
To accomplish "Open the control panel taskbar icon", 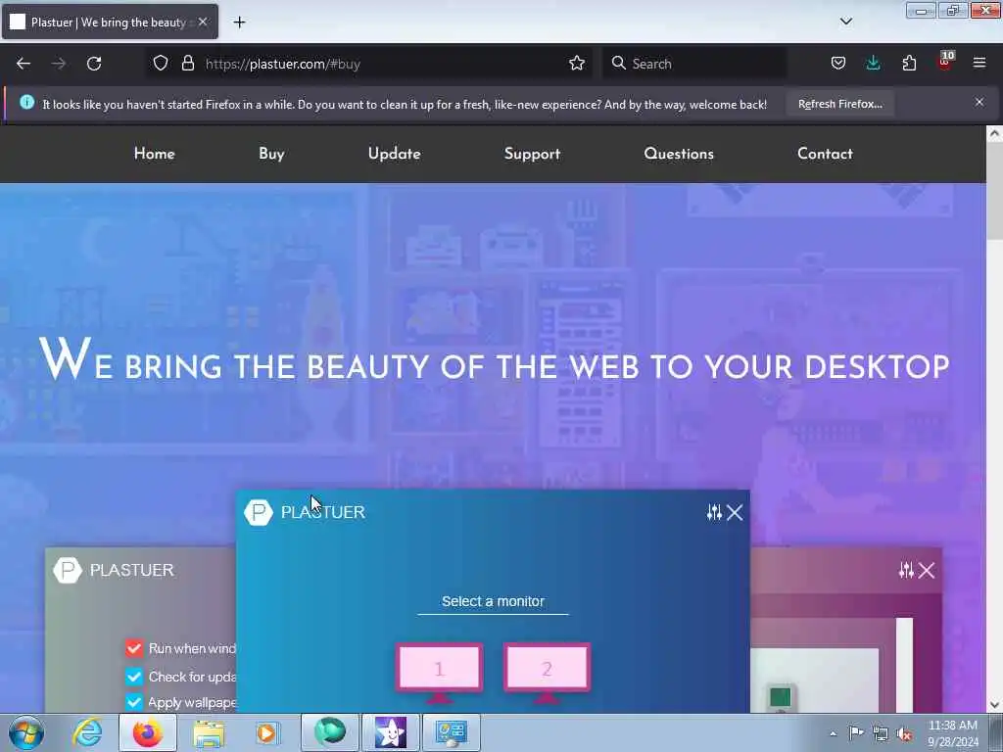I will pos(451,732).
